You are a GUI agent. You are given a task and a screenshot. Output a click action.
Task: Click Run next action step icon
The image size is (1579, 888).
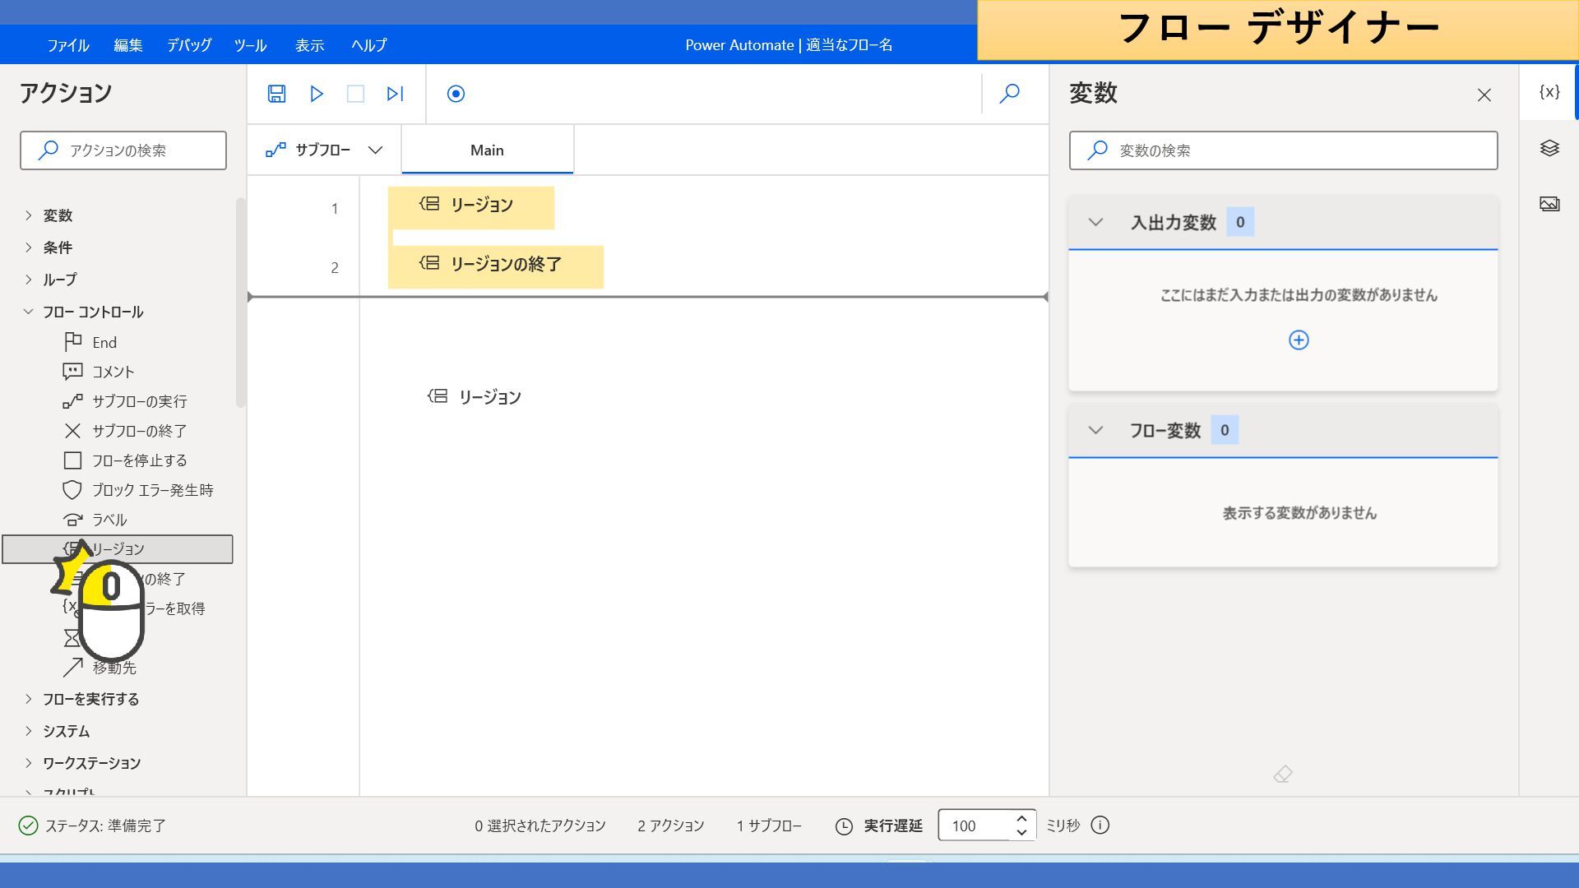395,94
